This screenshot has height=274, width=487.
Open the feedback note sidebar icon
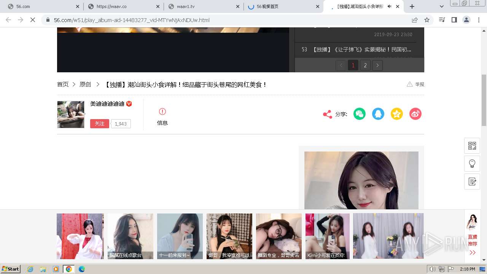click(472, 182)
